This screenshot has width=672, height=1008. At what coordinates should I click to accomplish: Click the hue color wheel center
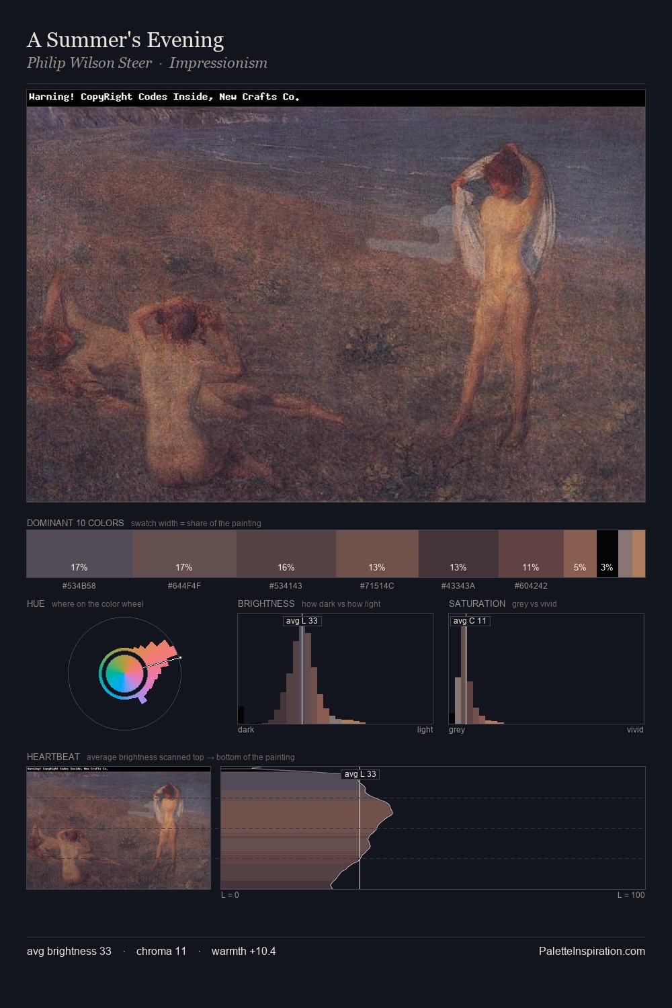coord(124,673)
